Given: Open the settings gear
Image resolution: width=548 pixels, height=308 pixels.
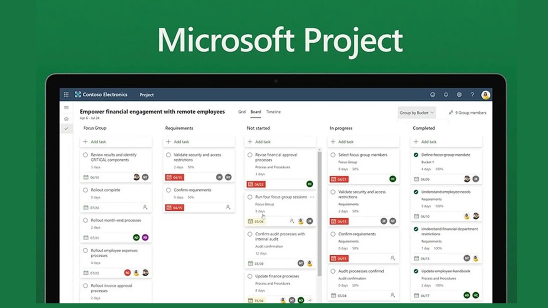Looking at the screenshot, I should click(x=459, y=94).
